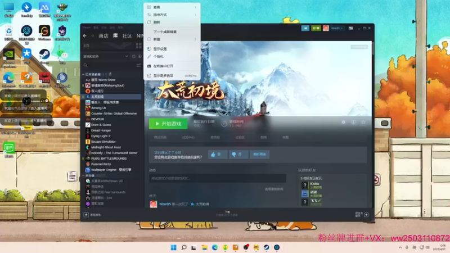Click Steam's forward navigation arrow

92,36
